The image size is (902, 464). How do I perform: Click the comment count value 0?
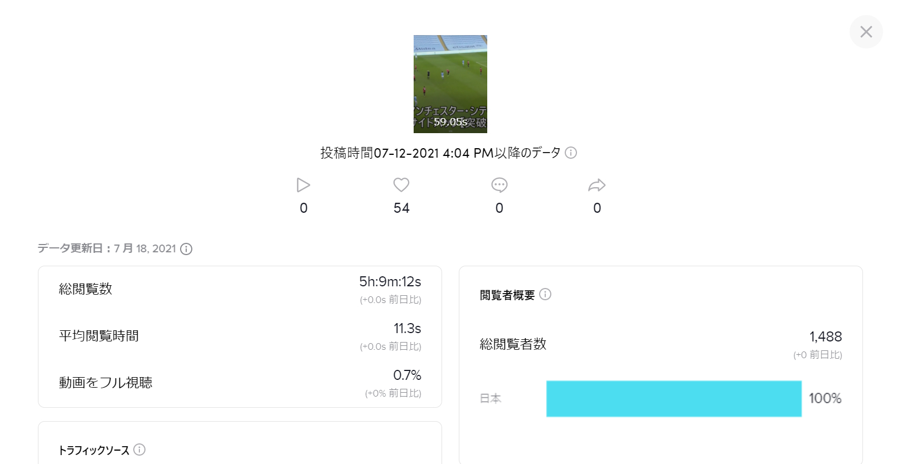tap(499, 208)
